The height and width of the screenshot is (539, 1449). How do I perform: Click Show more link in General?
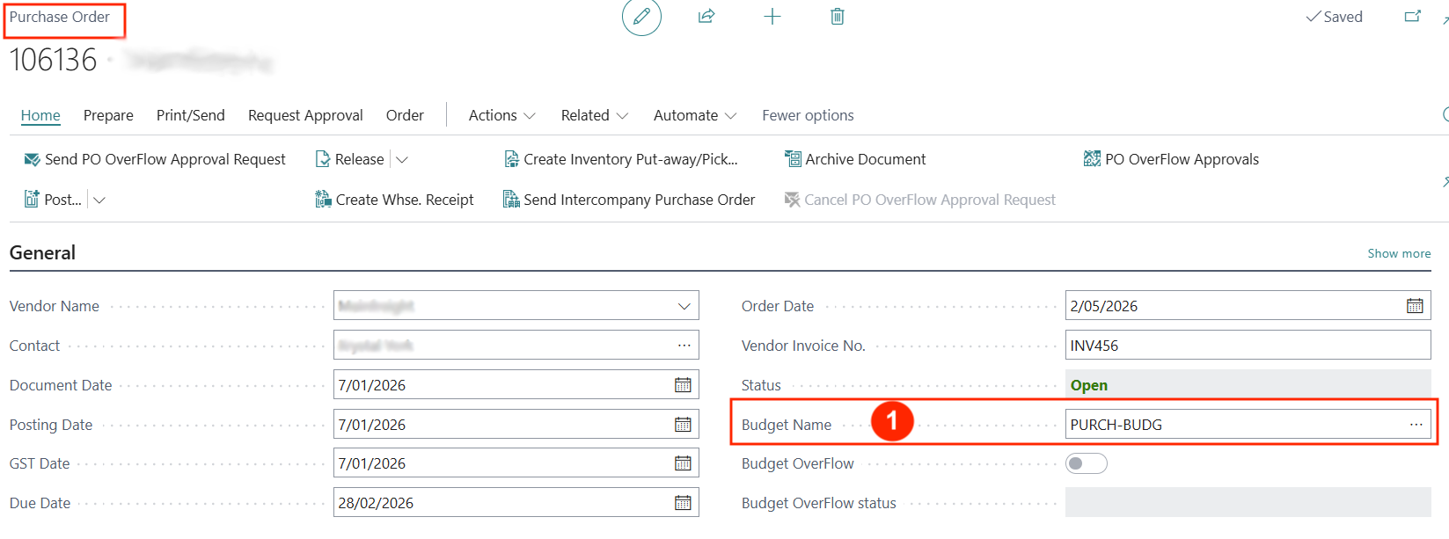[1398, 253]
